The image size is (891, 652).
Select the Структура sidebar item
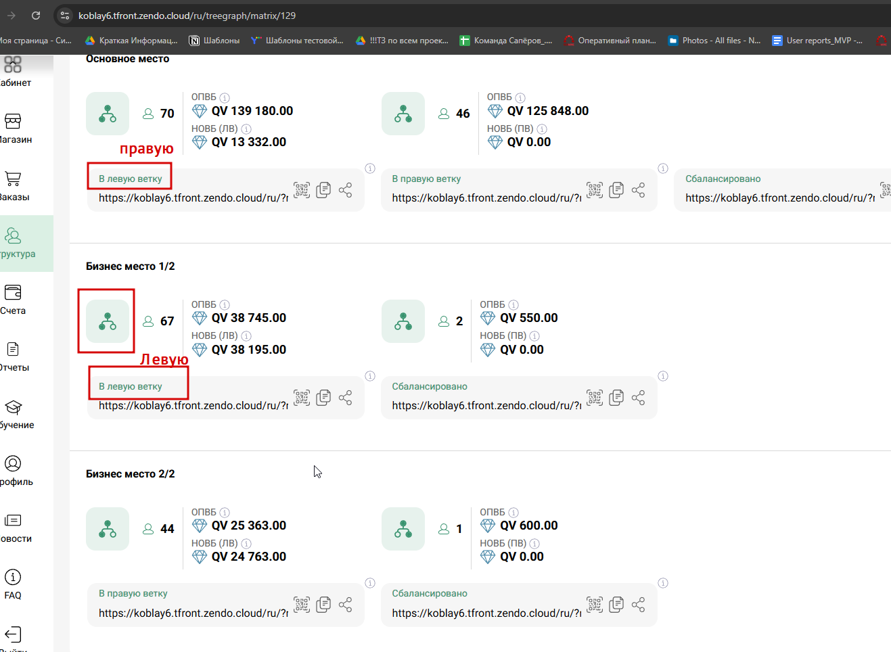26,243
